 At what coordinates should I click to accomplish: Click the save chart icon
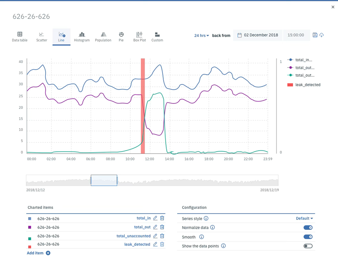pos(315,35)
